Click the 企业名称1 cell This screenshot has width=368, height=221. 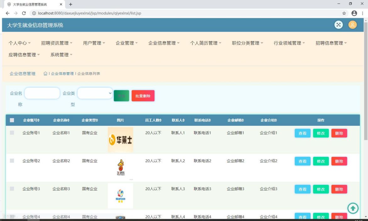pyautogui.click(x=61, y=133)
